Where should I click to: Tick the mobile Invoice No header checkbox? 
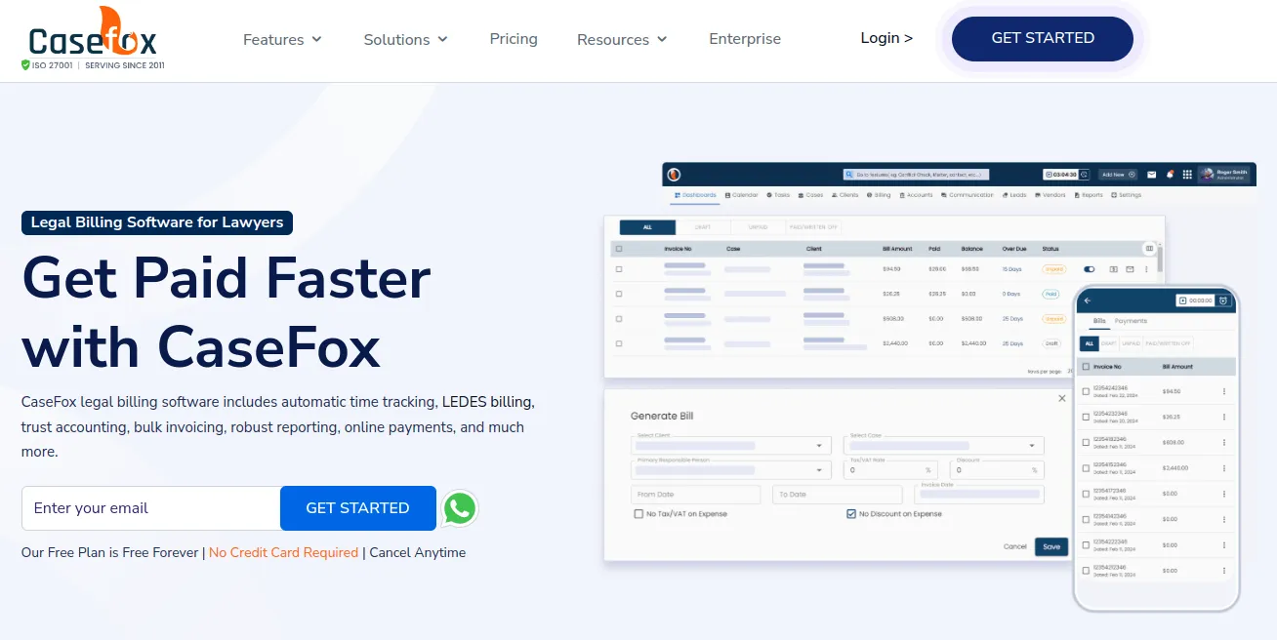(x=1086, y=367)
